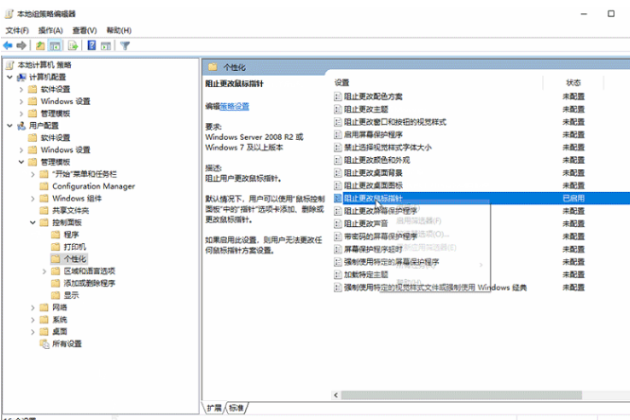Viewport: 630px width, 420px height.
Task: Click folder icon of 打印机 tree node
Action: coord(56,247)
